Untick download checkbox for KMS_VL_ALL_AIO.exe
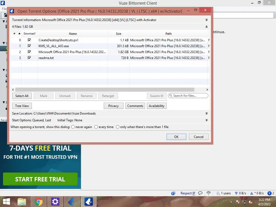This screenshot has height=207, width=276. coord(29,46)
